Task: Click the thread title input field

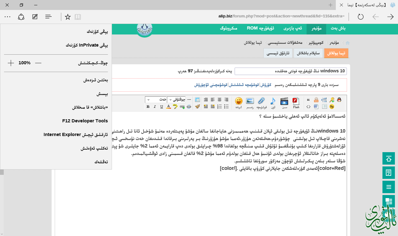Action: click(291, 71)
